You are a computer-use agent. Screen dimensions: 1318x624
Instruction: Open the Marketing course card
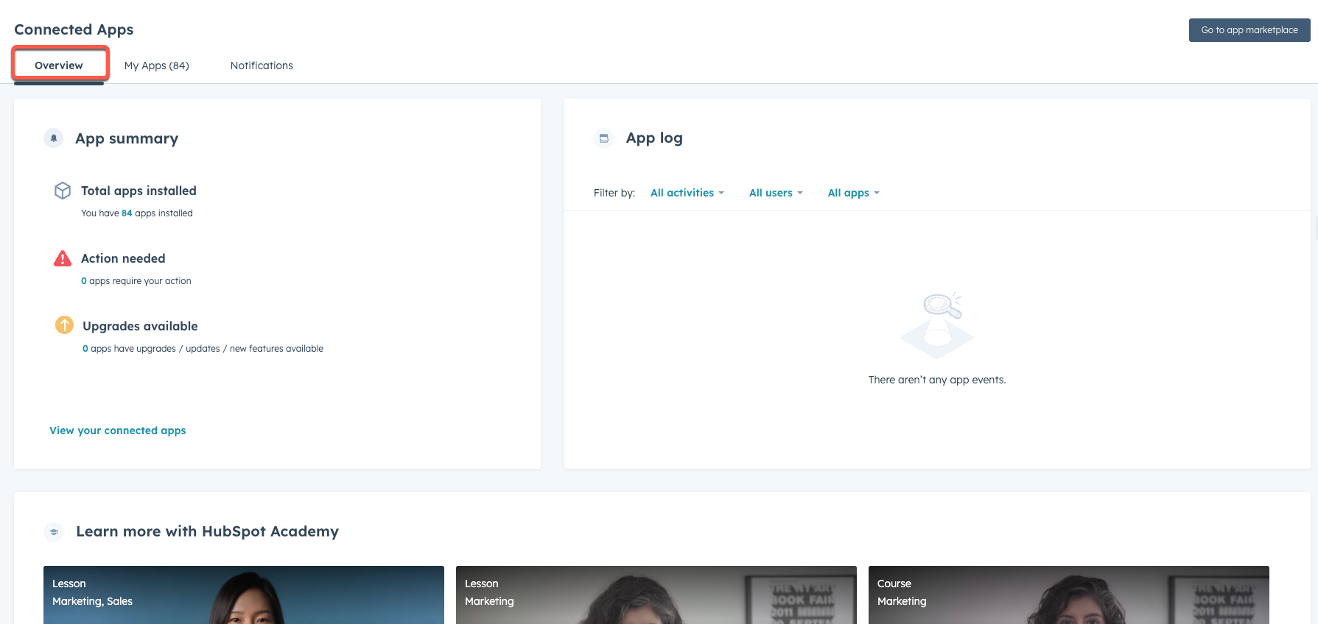tap(1069, 595)
